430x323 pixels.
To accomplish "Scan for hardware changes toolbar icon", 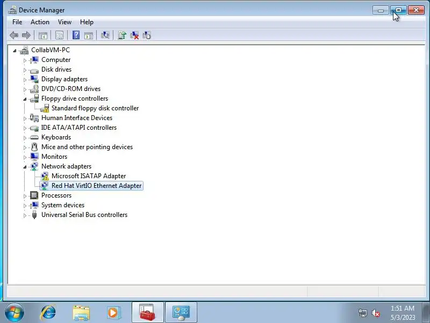I will tap(105, 35).
